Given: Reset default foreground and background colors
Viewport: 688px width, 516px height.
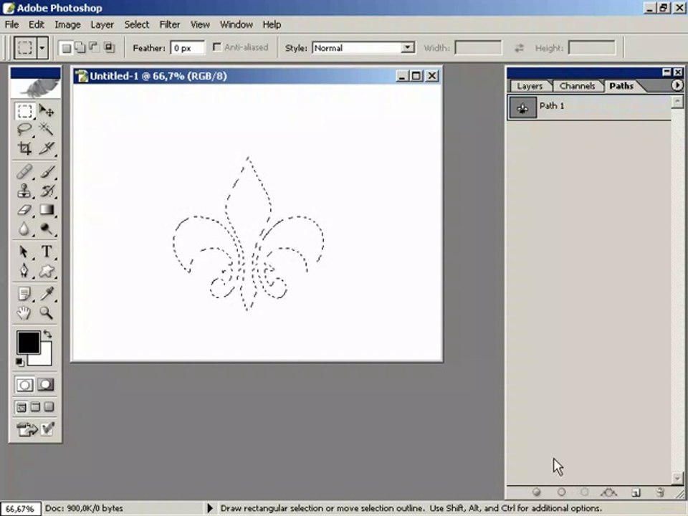Looking at the screenshot, I should [x=20, y=363].
